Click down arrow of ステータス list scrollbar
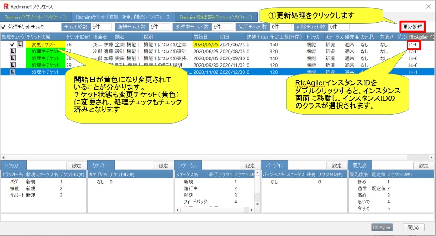 [x=257, y=205]
